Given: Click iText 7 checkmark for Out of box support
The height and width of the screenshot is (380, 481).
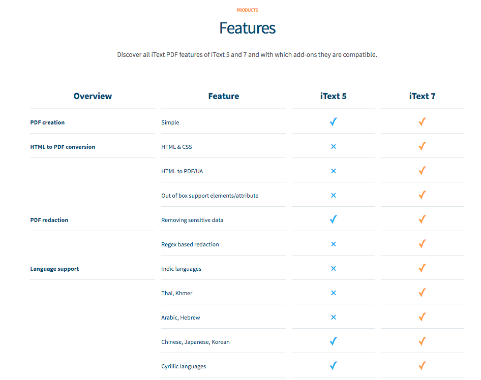Looking at the screenshot, I should click(x=422, y=195).
